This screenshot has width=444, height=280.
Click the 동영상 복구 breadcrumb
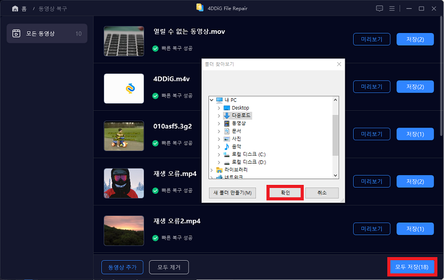tap(53, 9)
